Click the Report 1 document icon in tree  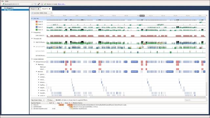(5, 10)
